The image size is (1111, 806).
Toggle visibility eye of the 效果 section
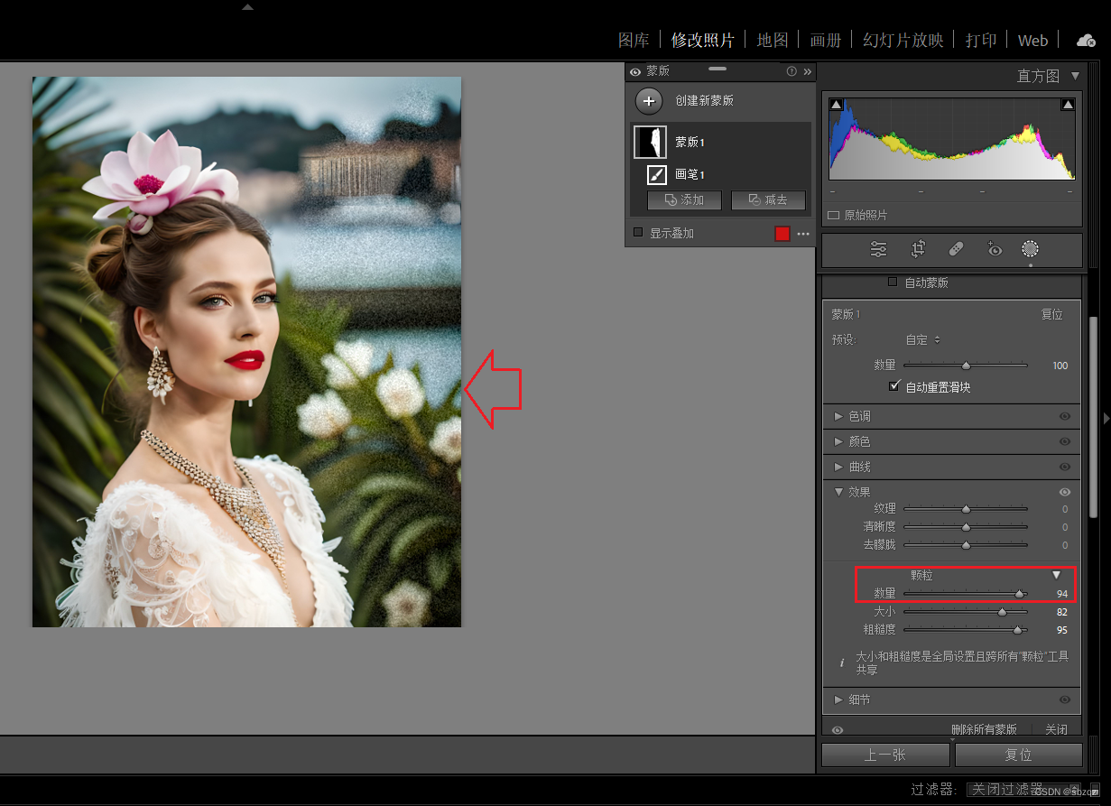click(1065, 492)
